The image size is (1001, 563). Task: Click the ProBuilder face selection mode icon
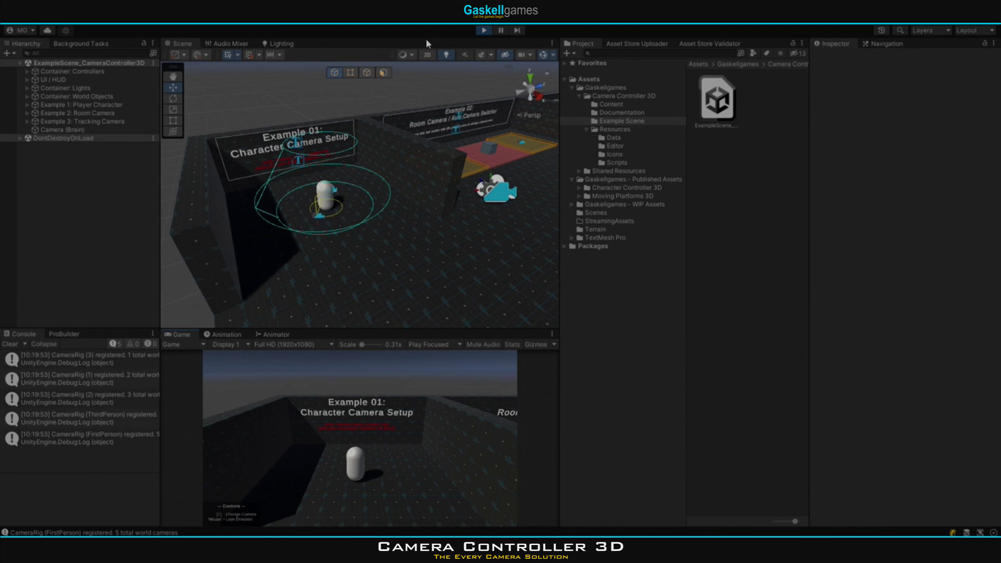tap(383, 72)
